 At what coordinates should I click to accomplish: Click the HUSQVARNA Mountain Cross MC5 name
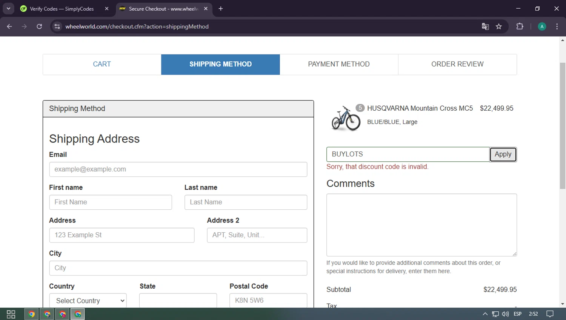pos(420,108)
